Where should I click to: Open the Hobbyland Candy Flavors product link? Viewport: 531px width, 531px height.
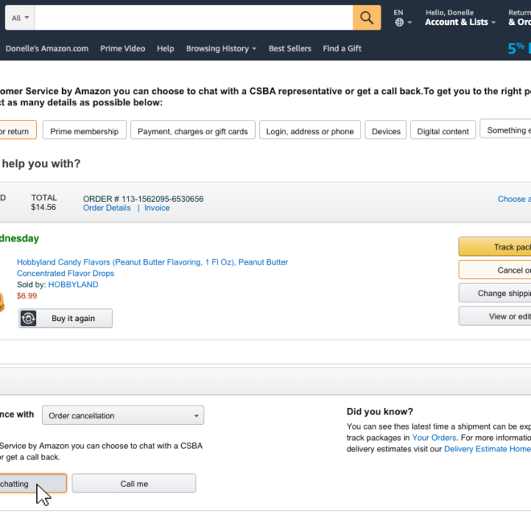click(x=152, y=268)
